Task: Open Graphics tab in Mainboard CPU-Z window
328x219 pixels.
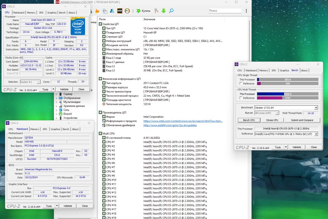Action: (x=55, y=129)
